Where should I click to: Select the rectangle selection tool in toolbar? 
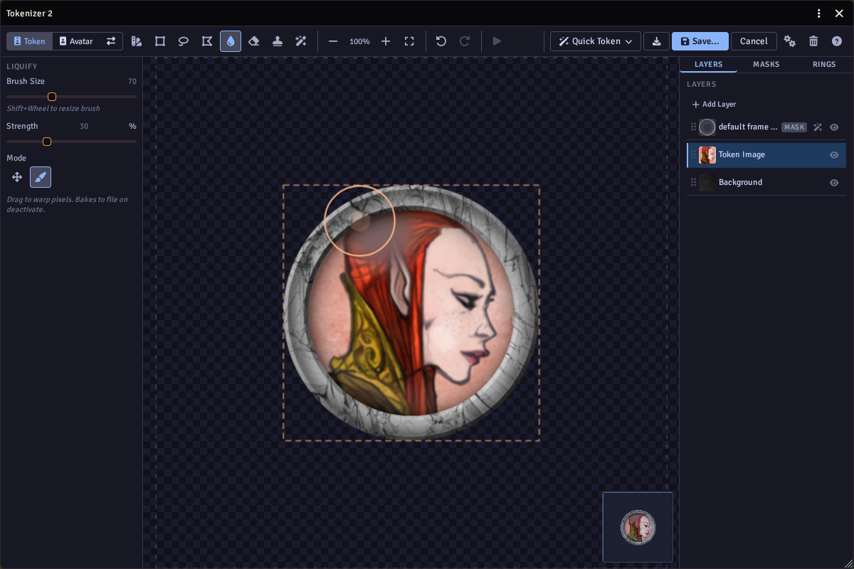pyautogui.click(x=160, y=41)
